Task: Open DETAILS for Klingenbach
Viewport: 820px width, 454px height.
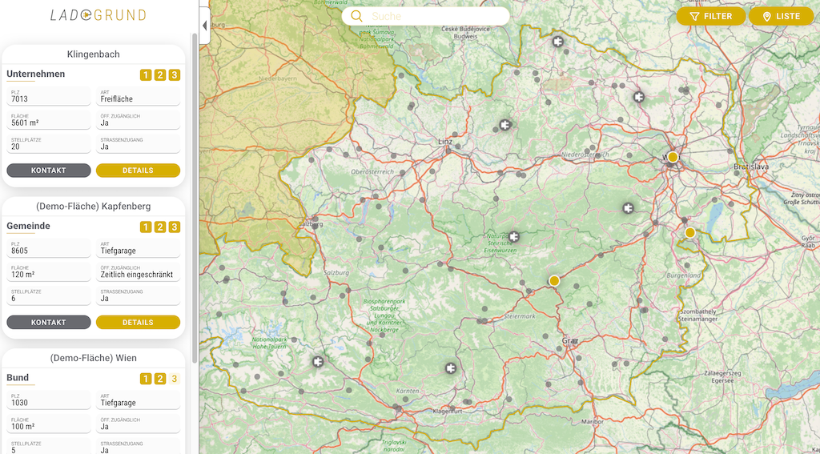Action: click(138, 171)
